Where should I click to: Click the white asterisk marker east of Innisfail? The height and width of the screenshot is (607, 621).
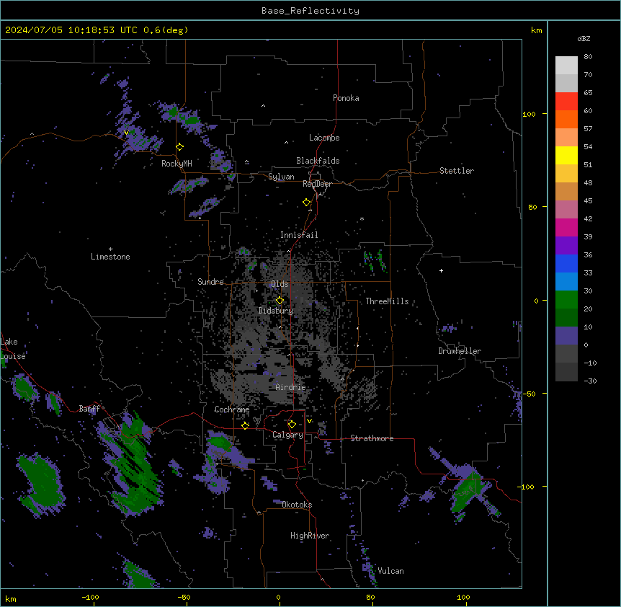click(362, 218)
